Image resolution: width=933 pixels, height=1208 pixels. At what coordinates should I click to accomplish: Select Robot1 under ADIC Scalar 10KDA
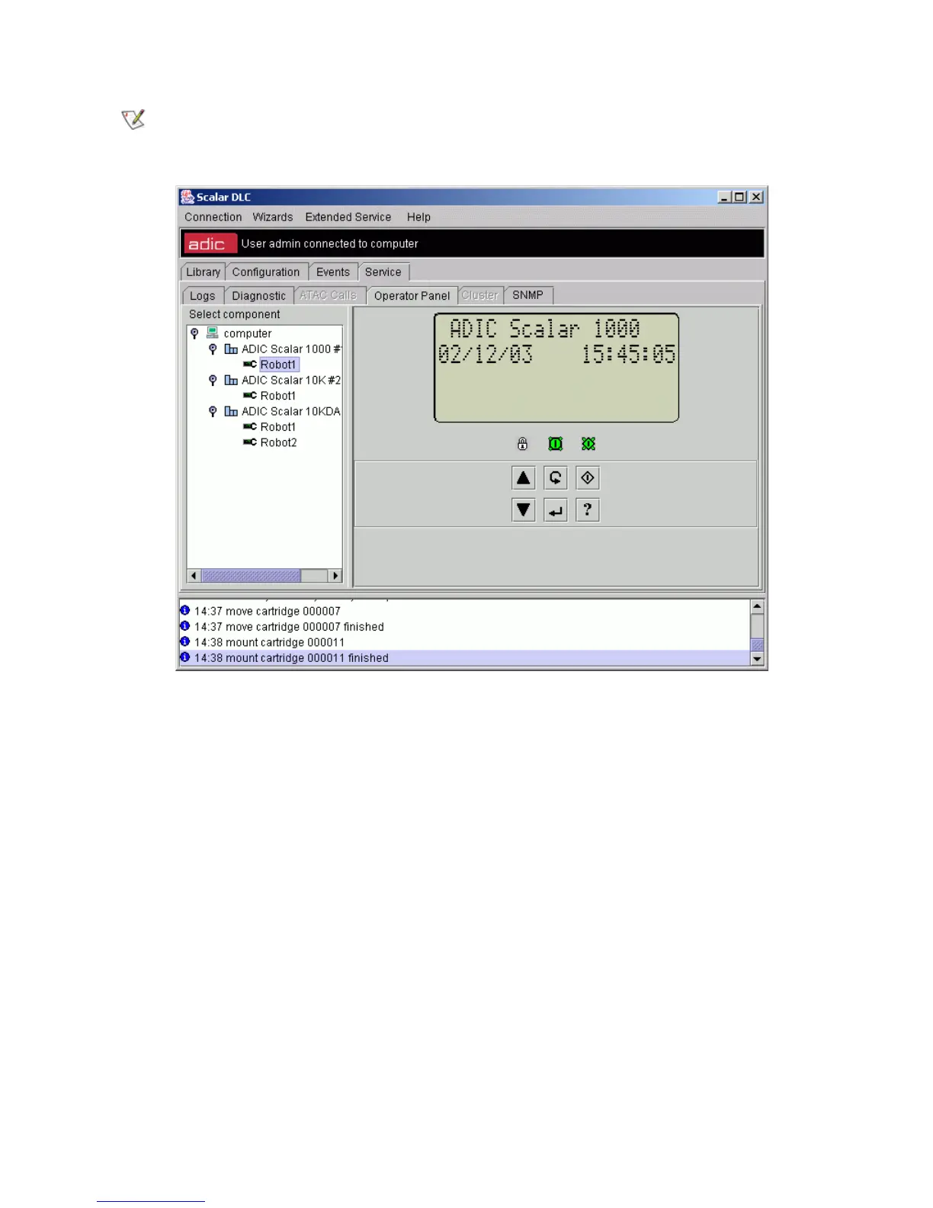(278, 427)
